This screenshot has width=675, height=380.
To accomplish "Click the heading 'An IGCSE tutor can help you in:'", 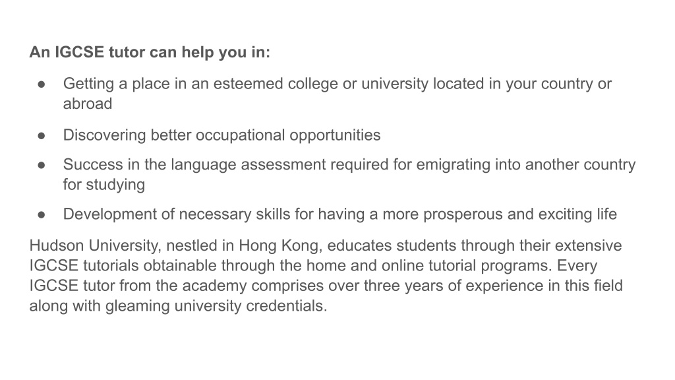I will click(x=150, y=53).
